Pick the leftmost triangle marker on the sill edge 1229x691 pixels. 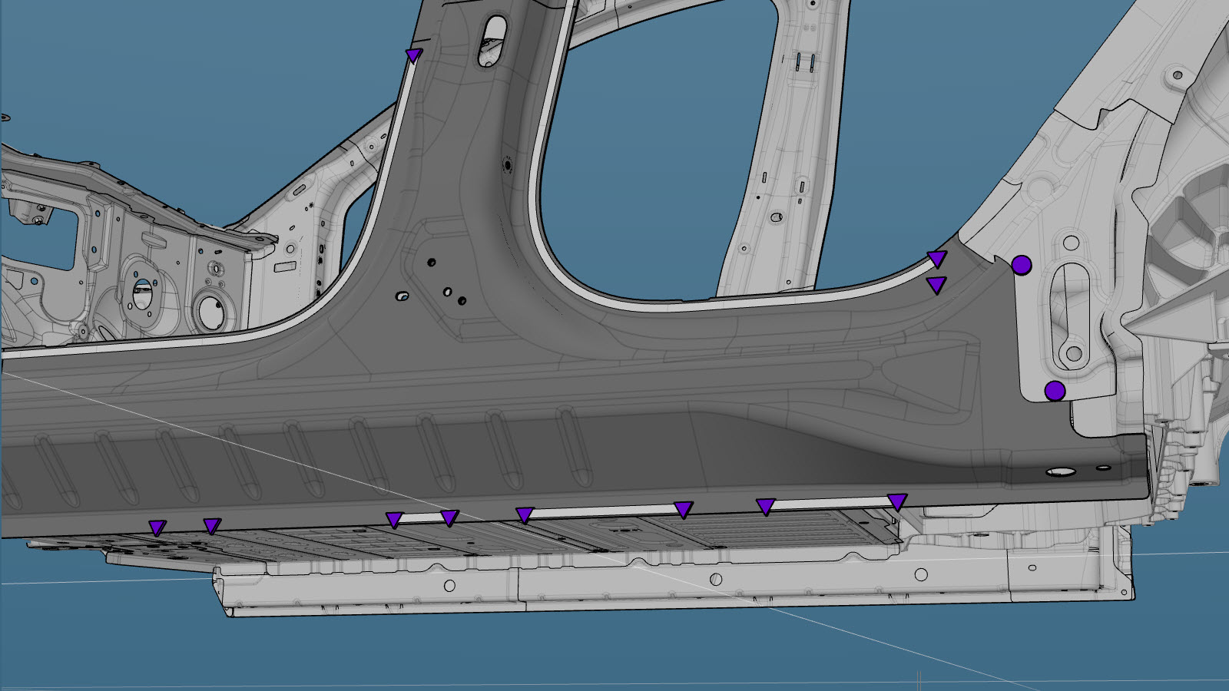click(x=157, y=527)
